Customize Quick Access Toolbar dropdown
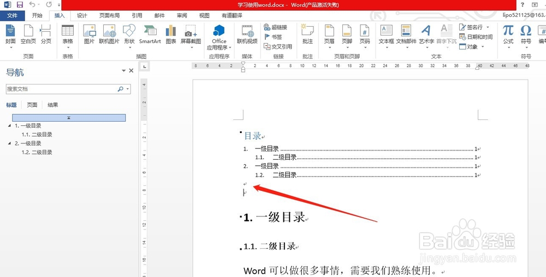This screenshot has height=277, width=546. click(x=59, y=5)
